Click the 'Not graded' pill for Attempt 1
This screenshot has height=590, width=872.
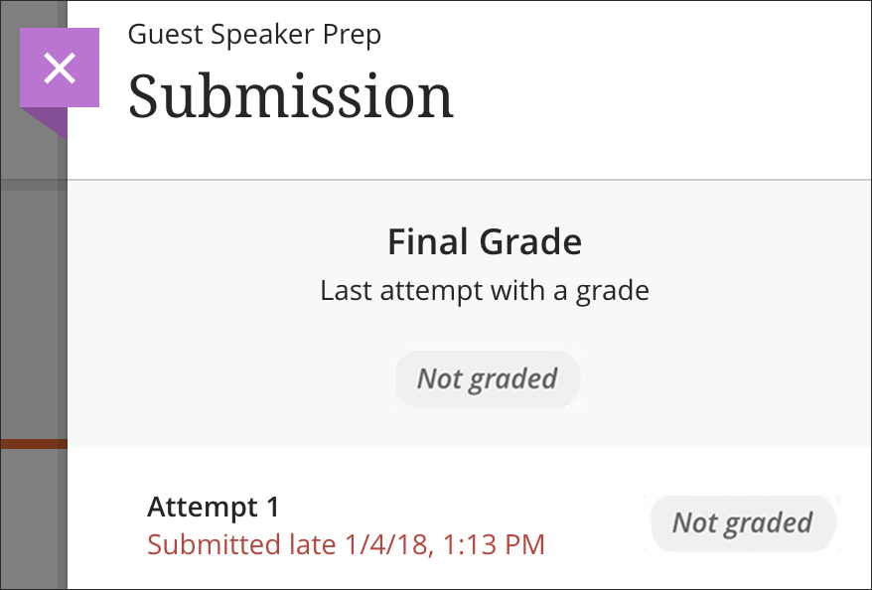tap(742, 522)
